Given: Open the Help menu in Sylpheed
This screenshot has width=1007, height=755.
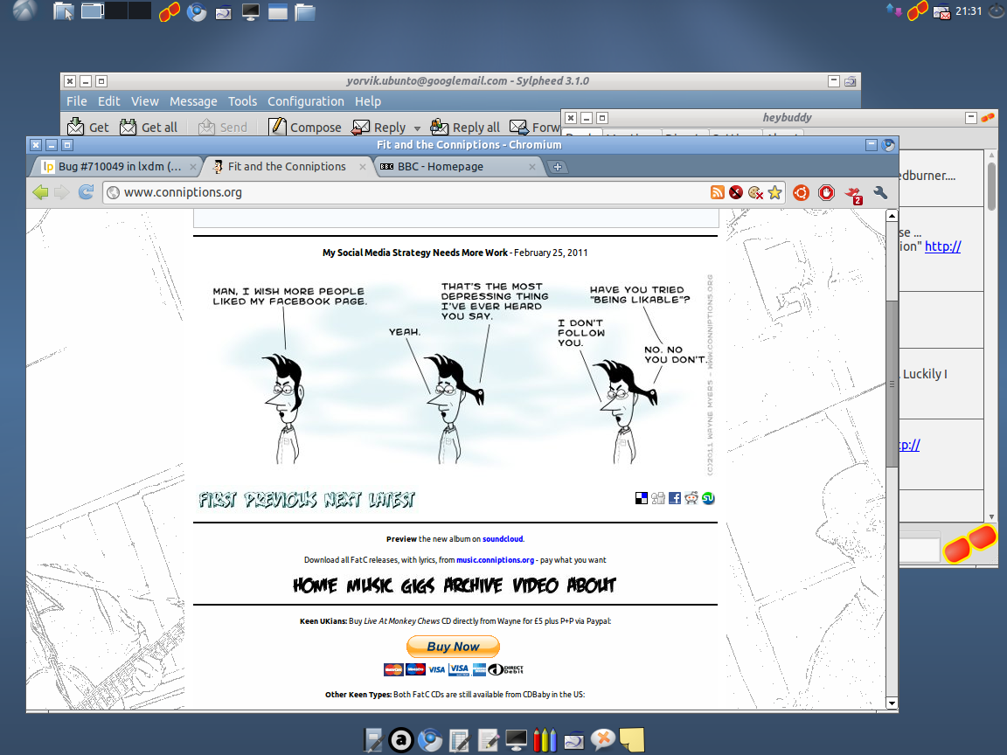Looking at the screenshot, I should [368, 101].
